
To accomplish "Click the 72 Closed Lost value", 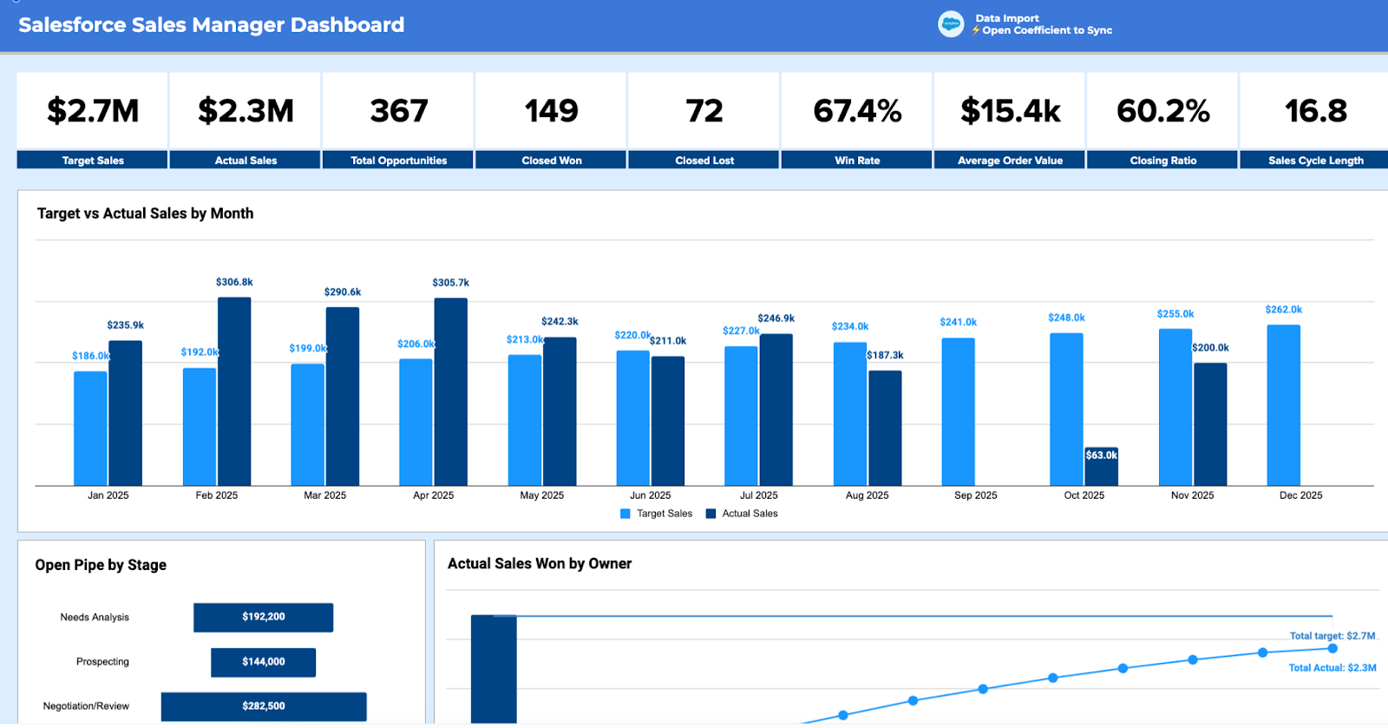I will (704, 111).
